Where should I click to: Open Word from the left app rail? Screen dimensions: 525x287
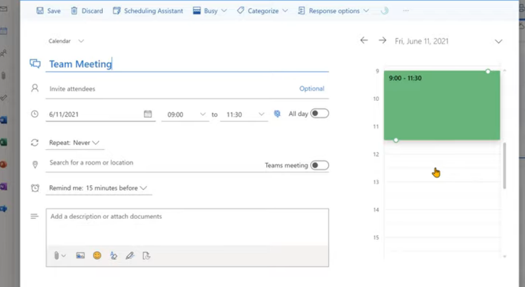(4, 120)
